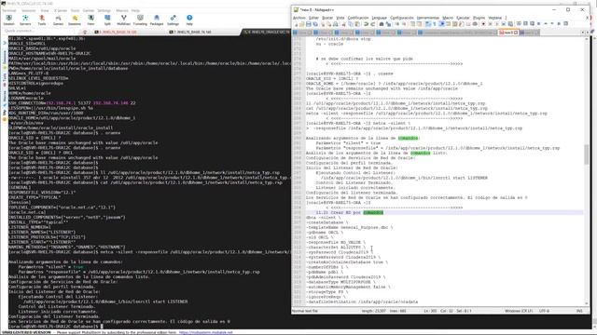The width and height of the screenshot is (597, 335).
Task: Click the Servers icon in MobaXterm
Action: pos(25,20)
